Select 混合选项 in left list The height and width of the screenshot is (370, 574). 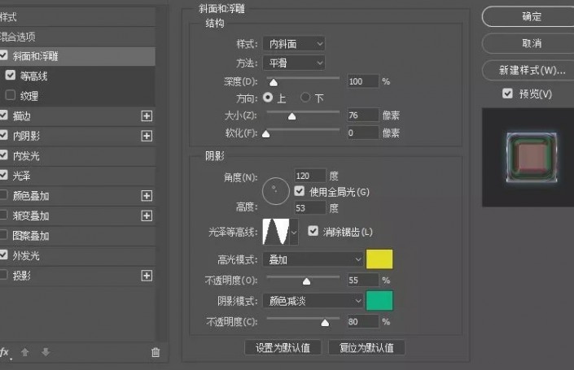pos(77,37)
